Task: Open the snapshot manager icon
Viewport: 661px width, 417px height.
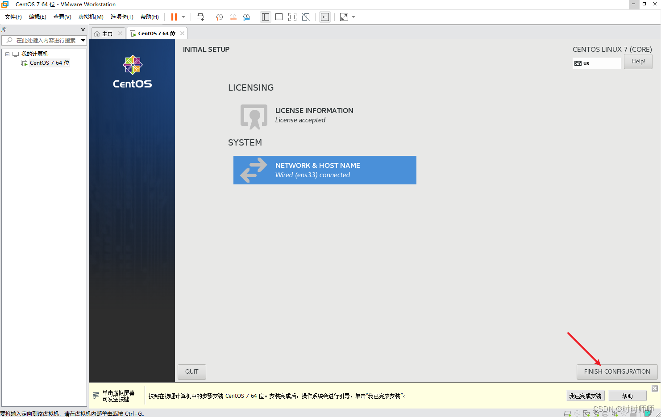Action: coord(246,17)
